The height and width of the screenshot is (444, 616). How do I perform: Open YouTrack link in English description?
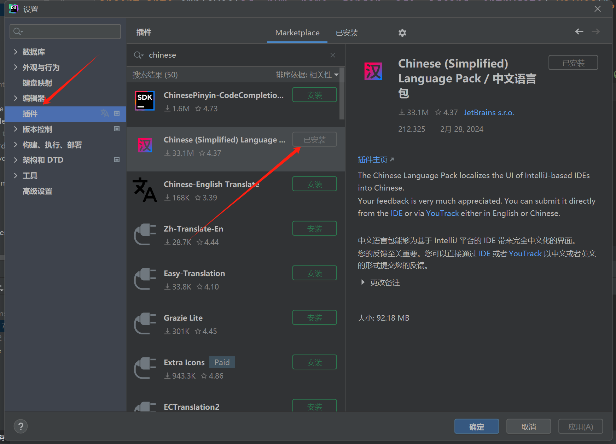pyautogui.click(x=442, y=213)
